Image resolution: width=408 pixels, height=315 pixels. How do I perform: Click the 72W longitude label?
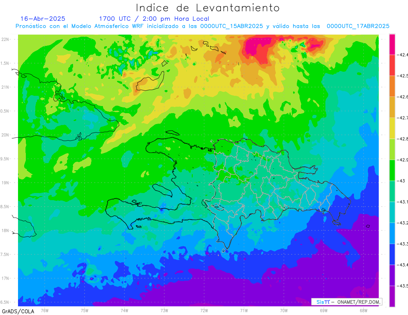coord(204,311)
